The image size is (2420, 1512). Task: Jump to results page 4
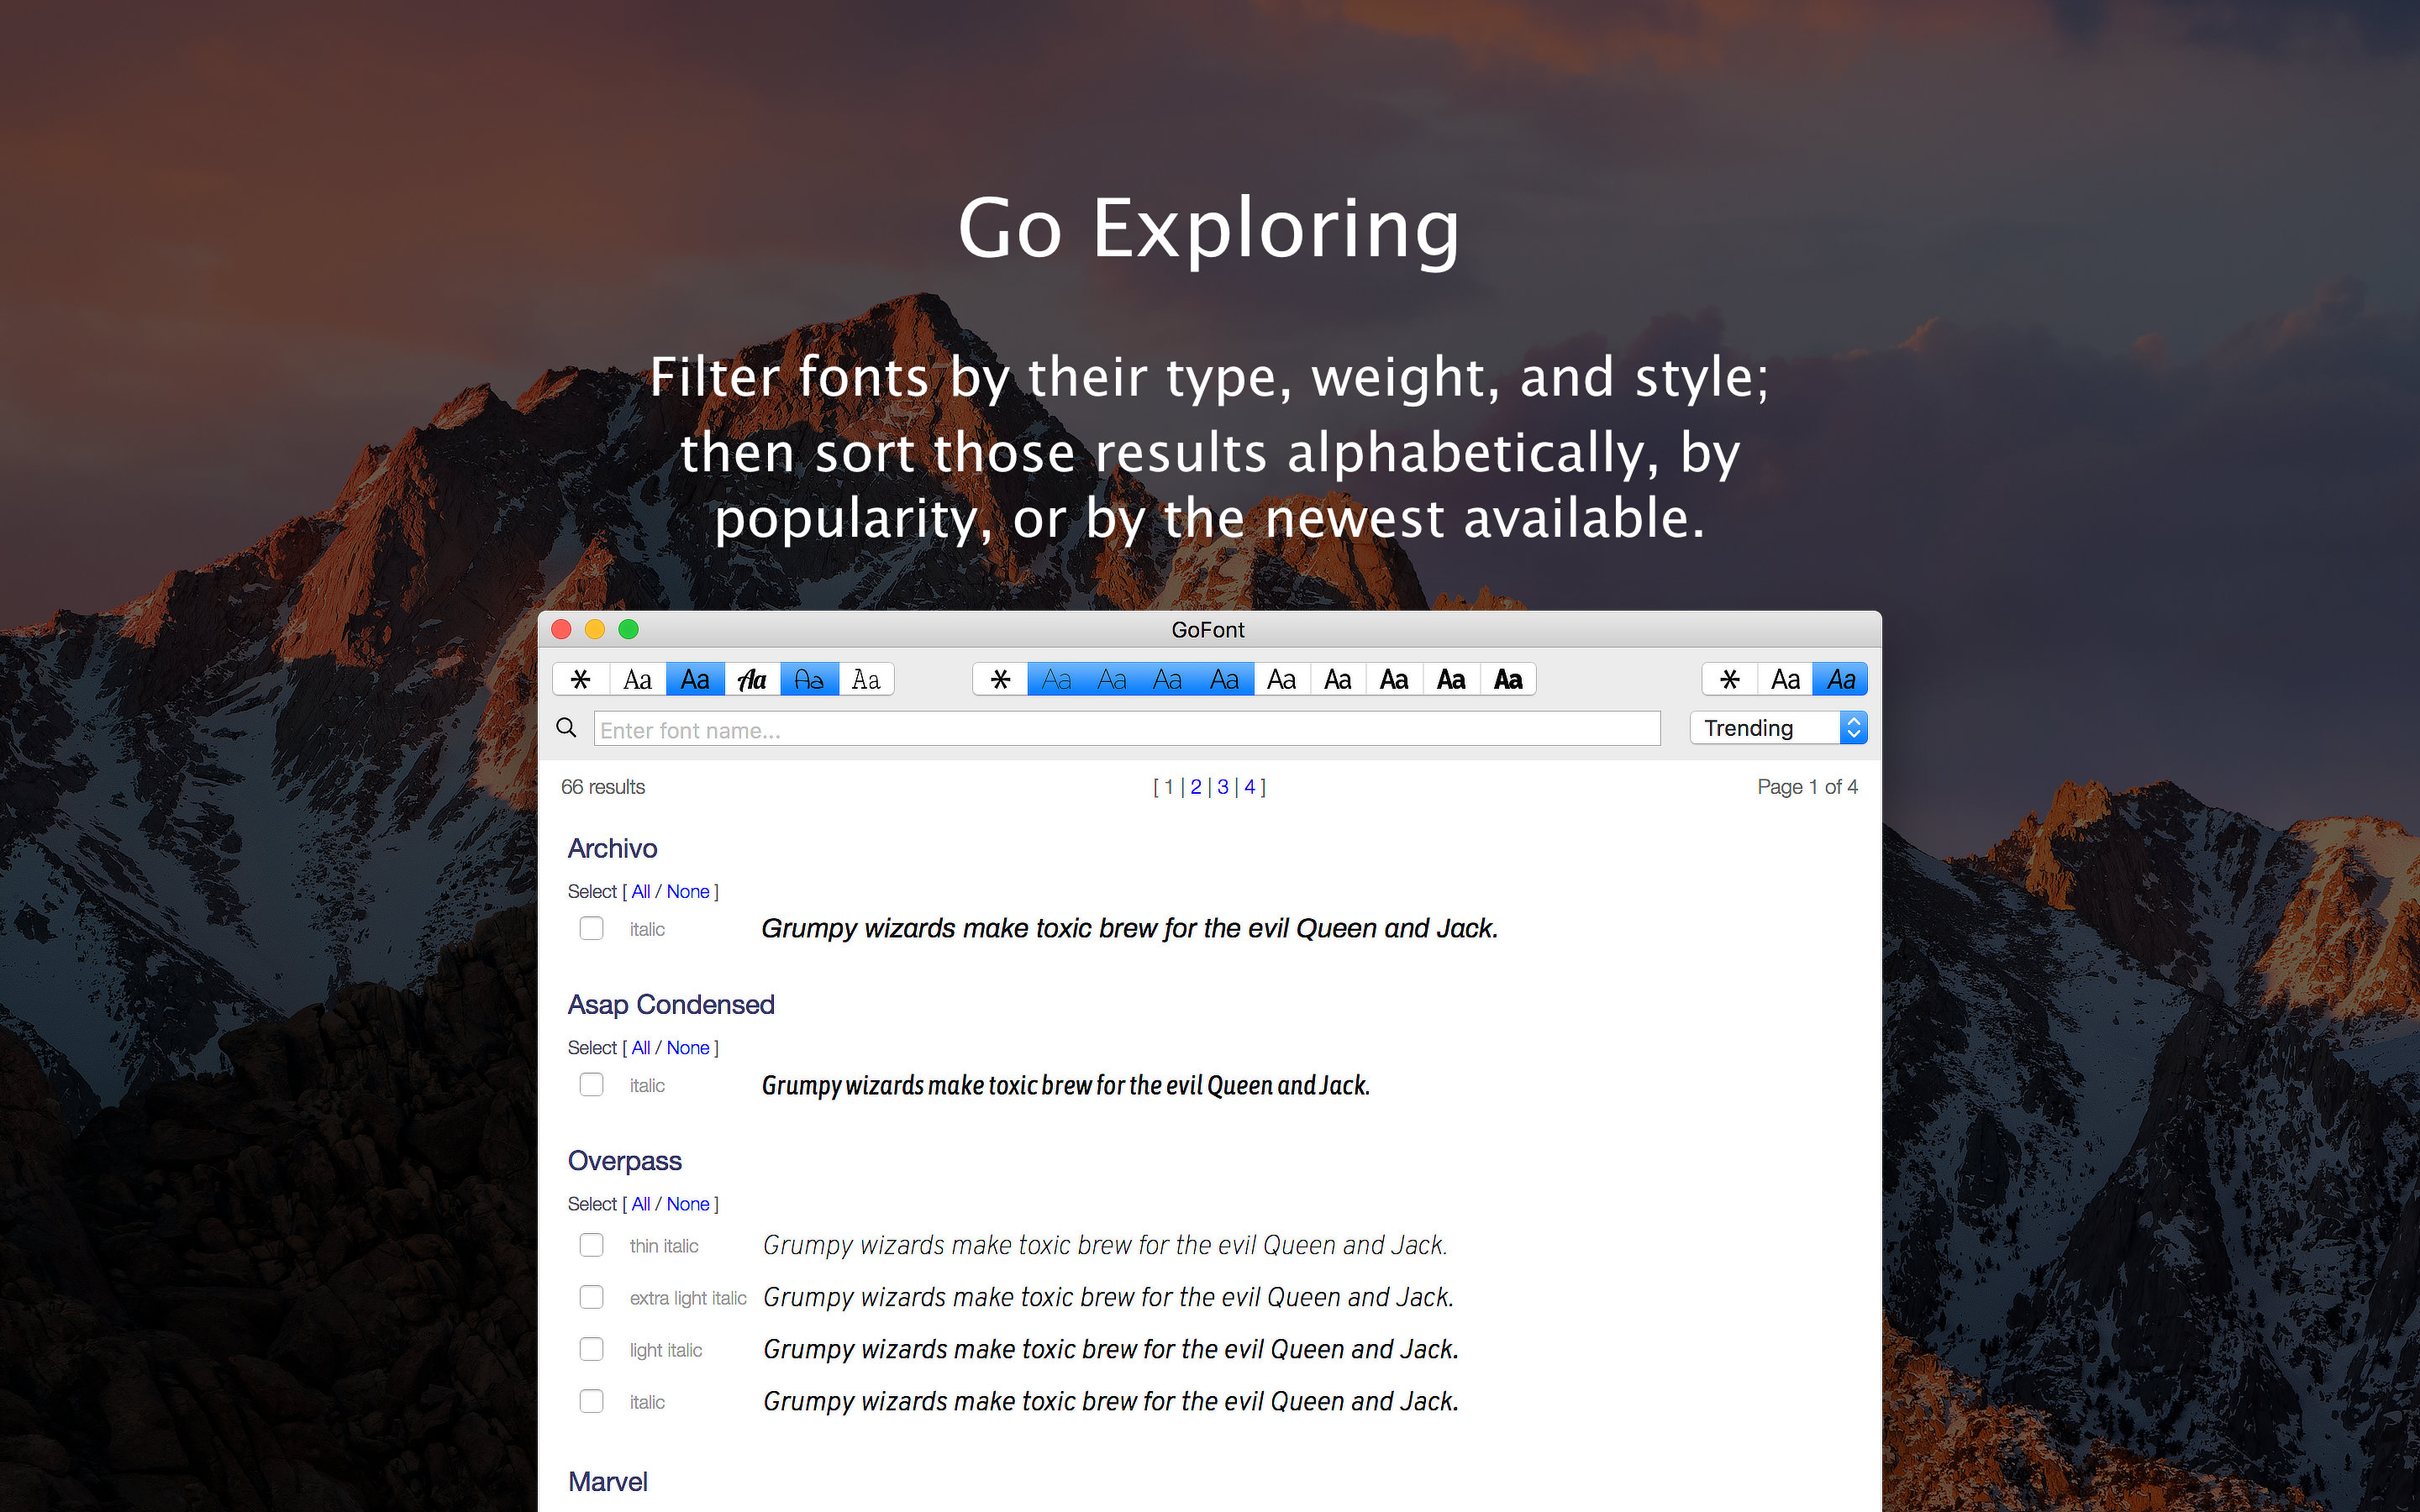tap(1249, 787)
